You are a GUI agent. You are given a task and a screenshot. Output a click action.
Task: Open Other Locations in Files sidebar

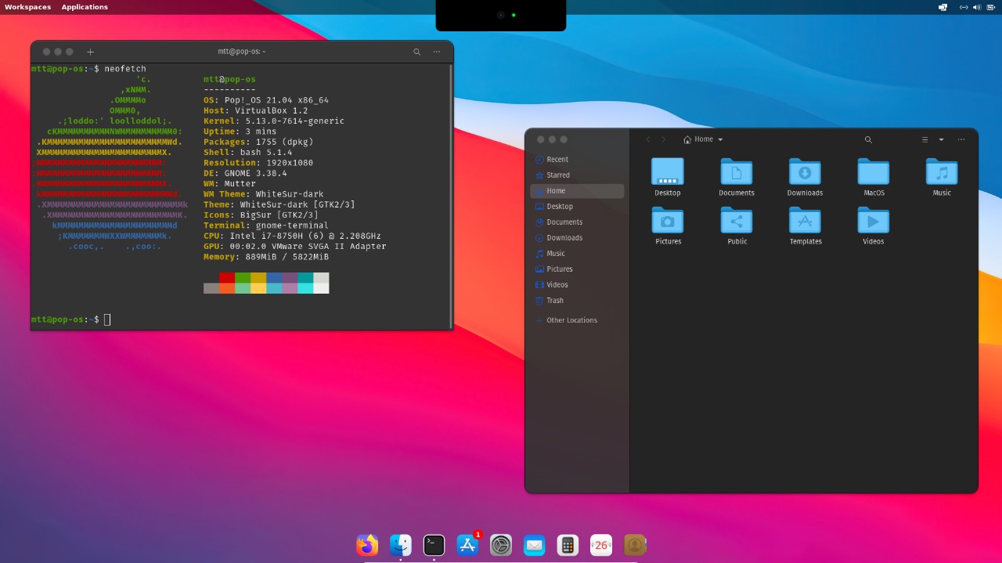pyautogui.click(x=577, y=320)
